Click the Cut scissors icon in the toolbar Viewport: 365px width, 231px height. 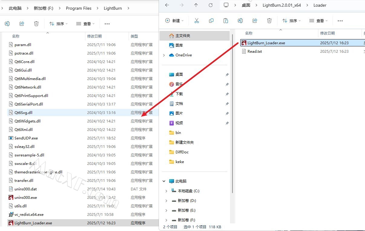(197, 21)
